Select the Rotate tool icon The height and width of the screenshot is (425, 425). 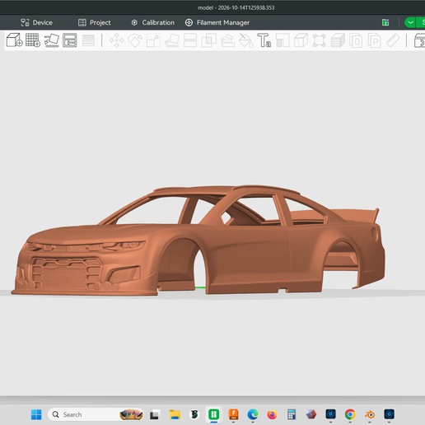(135, 40)
